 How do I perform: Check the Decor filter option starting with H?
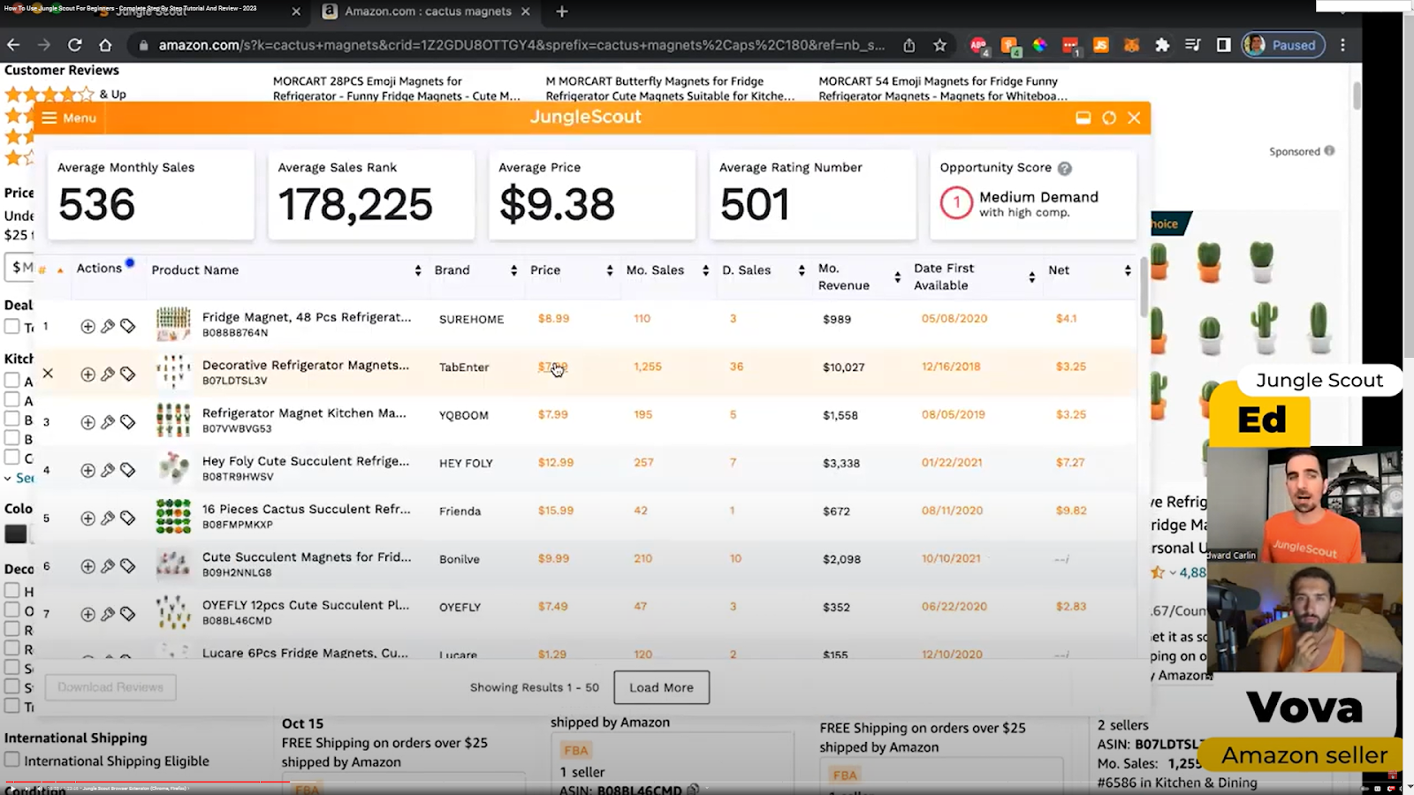pyautogui.click(x=11, y=590)
